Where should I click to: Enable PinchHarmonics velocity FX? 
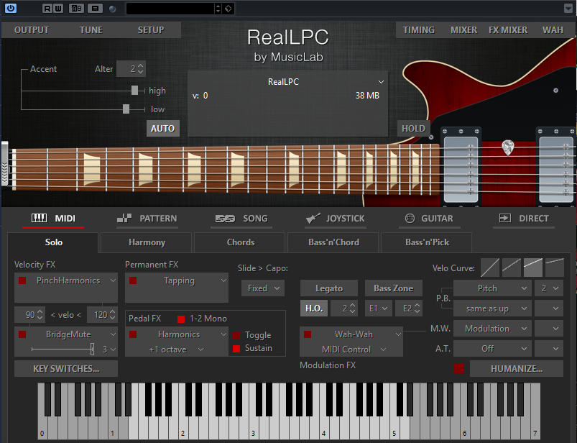click(22, 280)
